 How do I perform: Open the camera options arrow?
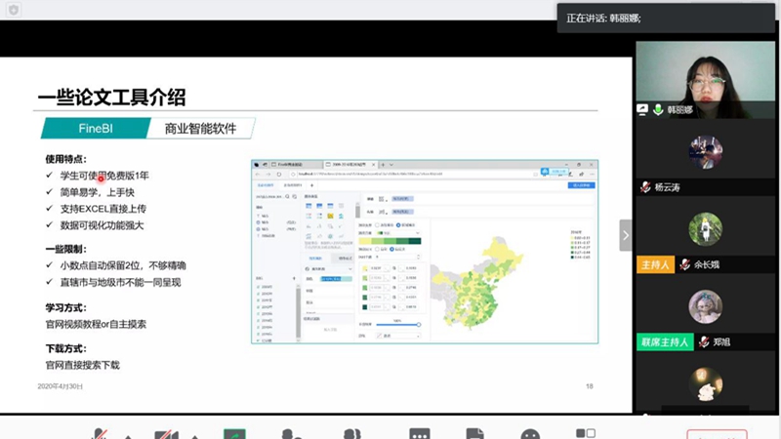[194, 436]
